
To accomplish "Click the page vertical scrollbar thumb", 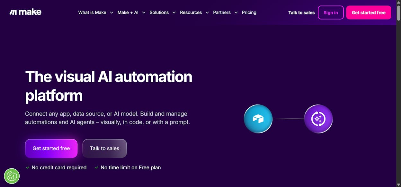I will (x=398, y=13).
